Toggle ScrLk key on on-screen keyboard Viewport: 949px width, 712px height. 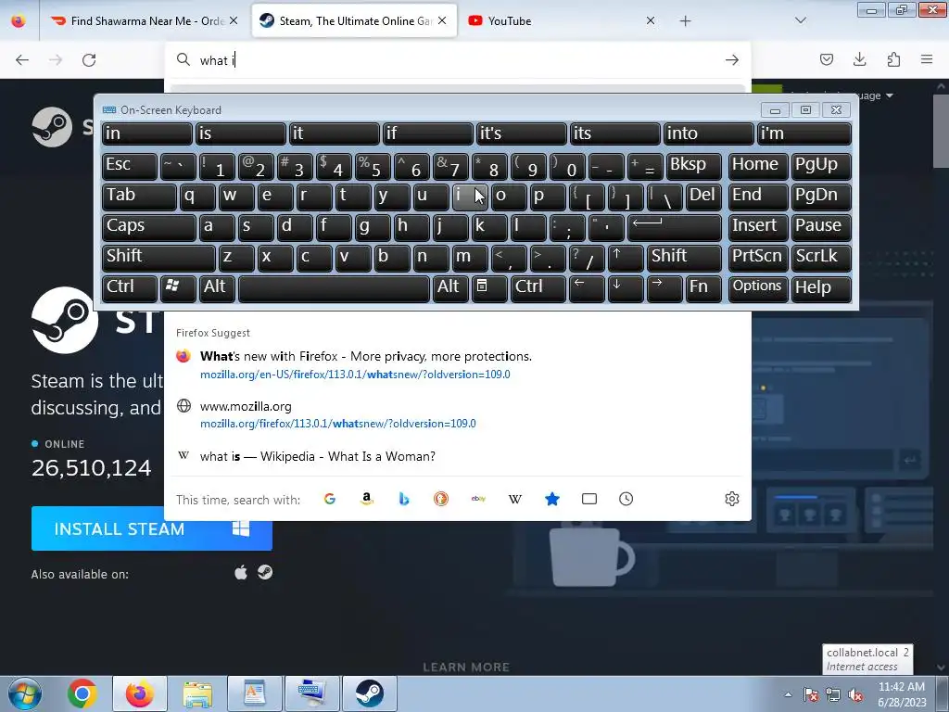(x=821, y=258)
